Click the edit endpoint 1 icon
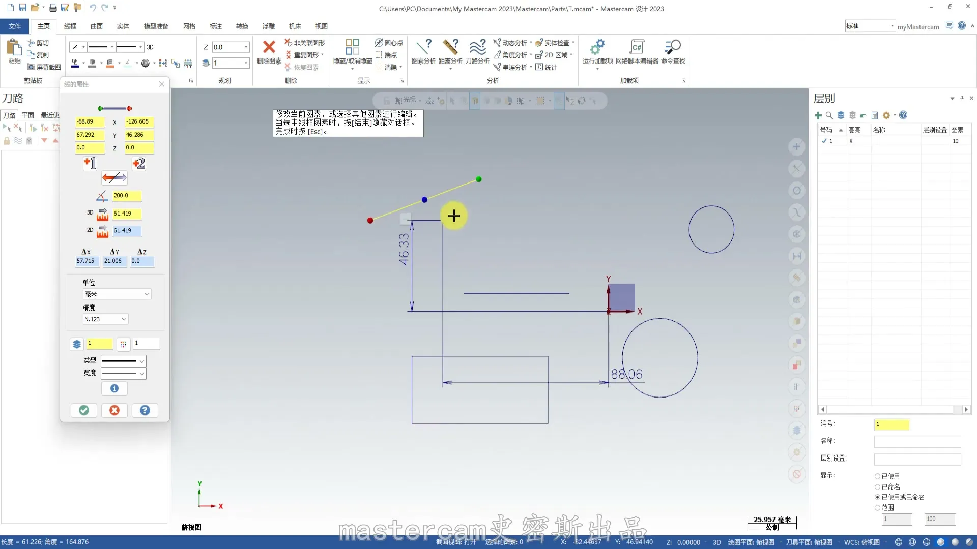Image resolution: width=977 pixels, height=549 pixels. tap(90, 163)
